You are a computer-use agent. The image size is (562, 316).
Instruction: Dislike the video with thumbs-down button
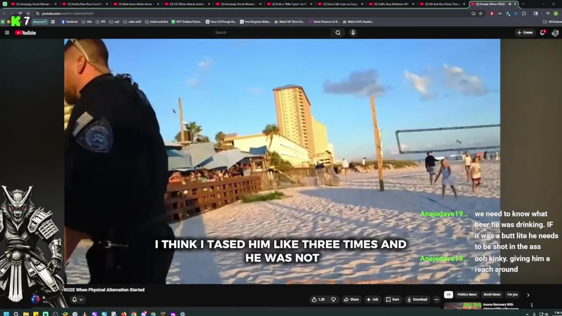tap(333, 299)
